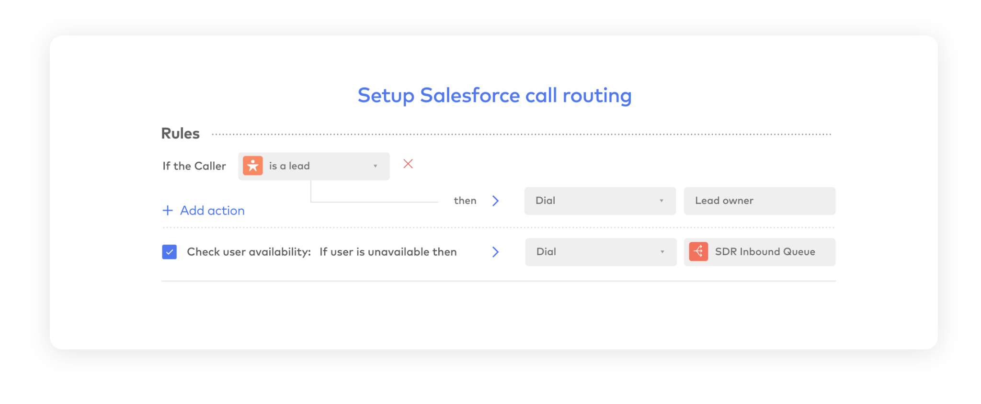Click the 'If the Caller' label
981x404 pixels.
pyautogui.click(x=194, y=166)
